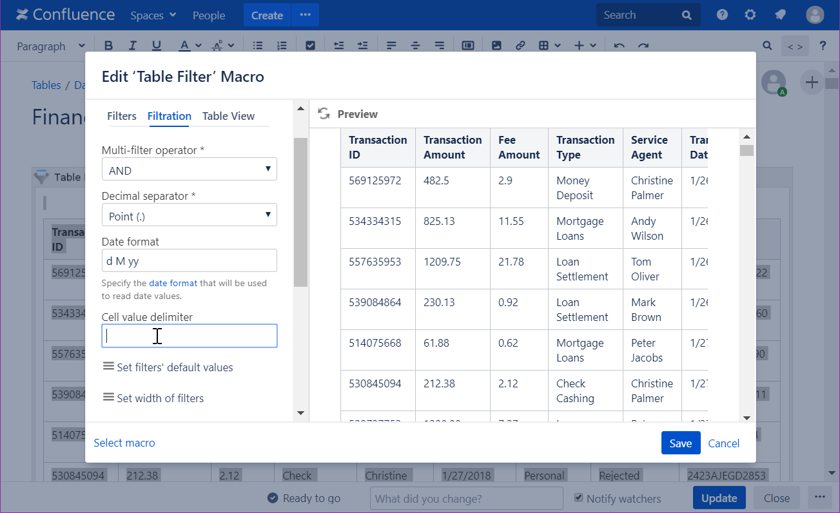This screenshot has width=840, height=513.
Task: Click the Select macro link
Action: pos(124,443)
